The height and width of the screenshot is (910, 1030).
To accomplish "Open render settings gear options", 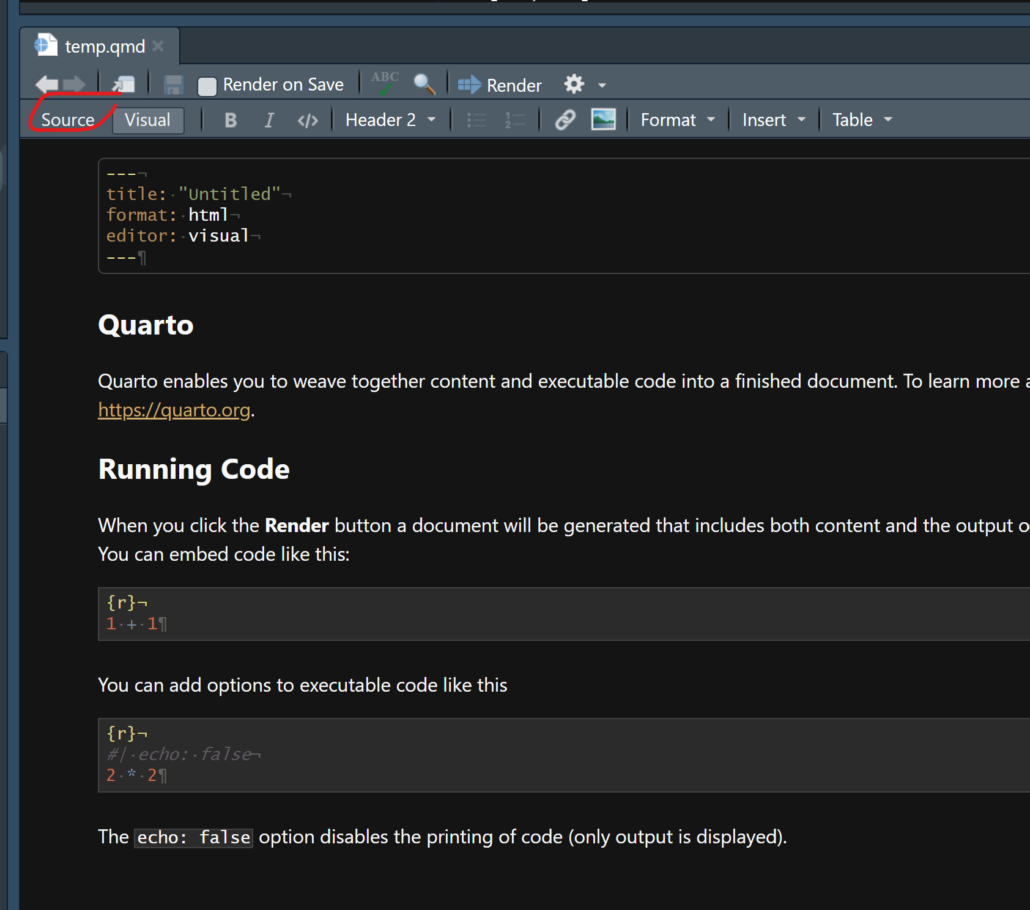I will (574, 84).
